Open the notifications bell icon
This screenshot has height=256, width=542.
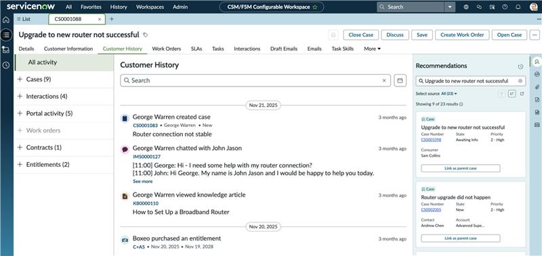click(518, 7)
